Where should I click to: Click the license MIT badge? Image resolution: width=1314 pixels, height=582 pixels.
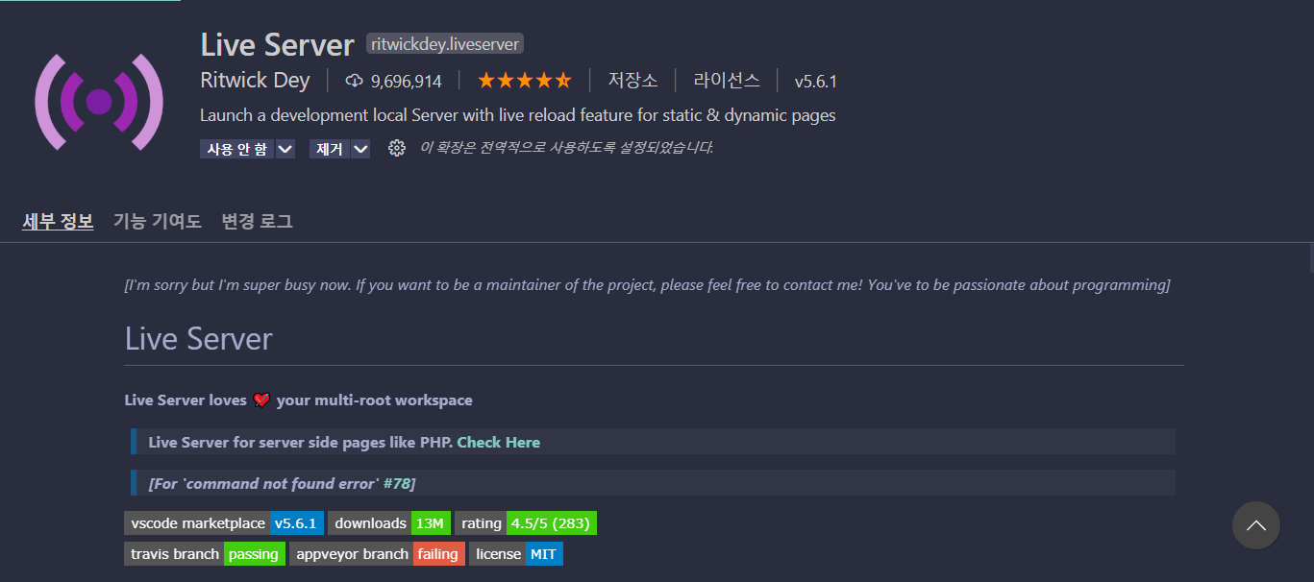pos(516,554)
